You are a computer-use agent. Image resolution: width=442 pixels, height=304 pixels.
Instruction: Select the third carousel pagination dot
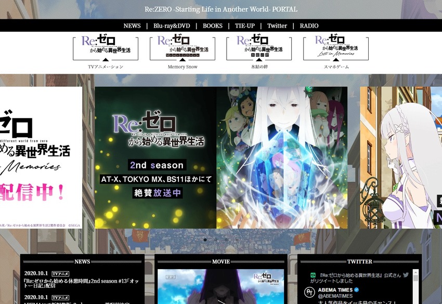tap(226, 240)
